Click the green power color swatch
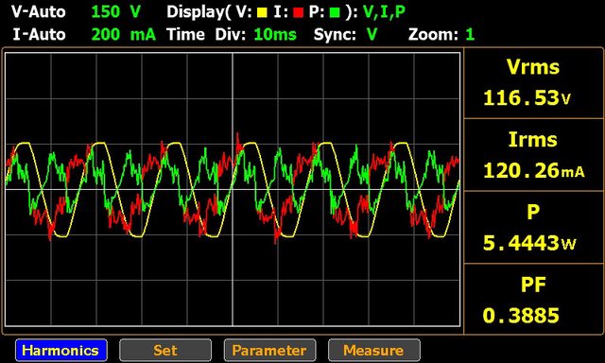This screenshot has height=363, width=605. (335, 12)
